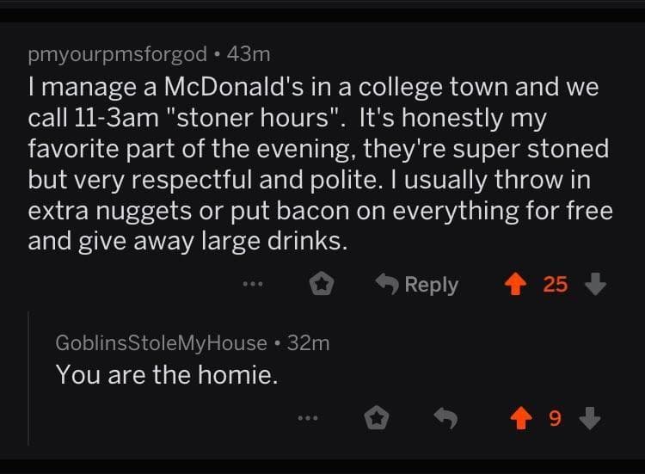Open the pmyourpmsforgod user profile
Viewport: 645px width, 474px height.
[x=117, y=54]
